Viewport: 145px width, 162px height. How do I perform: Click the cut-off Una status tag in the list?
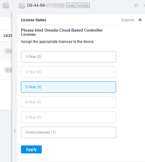(x=8, y=51)
